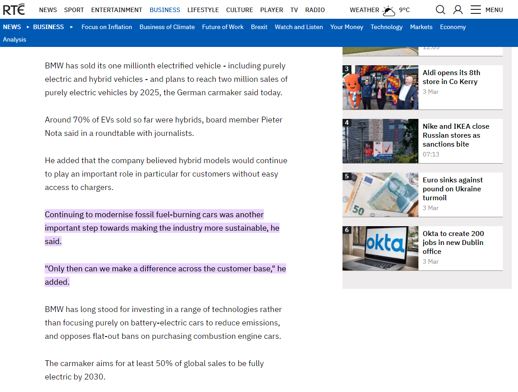Click the RTÉ logo

point(13,9)
